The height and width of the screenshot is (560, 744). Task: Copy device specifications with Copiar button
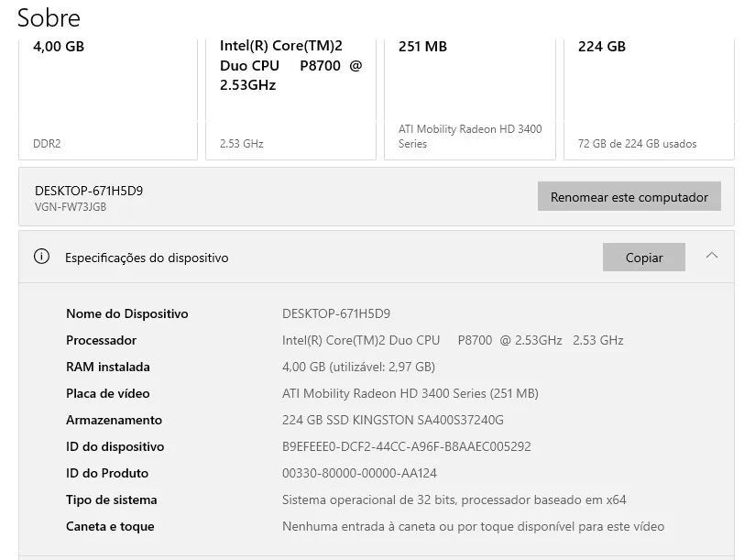click(x=643, y=258)
